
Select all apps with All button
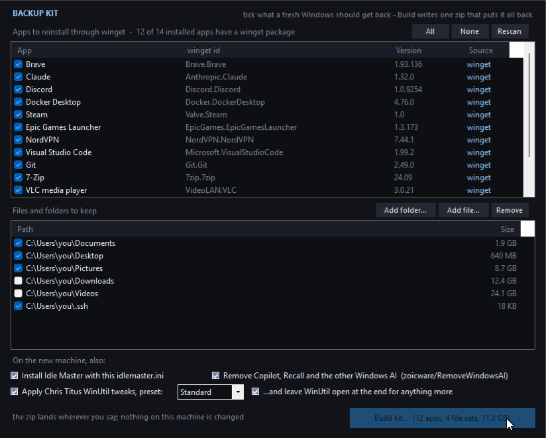(x=430, y=31)
